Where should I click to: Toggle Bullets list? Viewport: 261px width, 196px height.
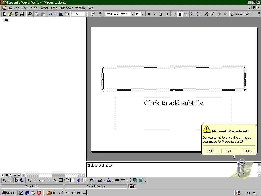tap(199, 14)
